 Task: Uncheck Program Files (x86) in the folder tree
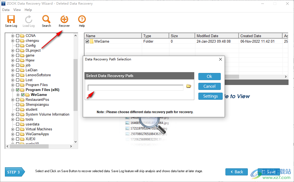17,90
